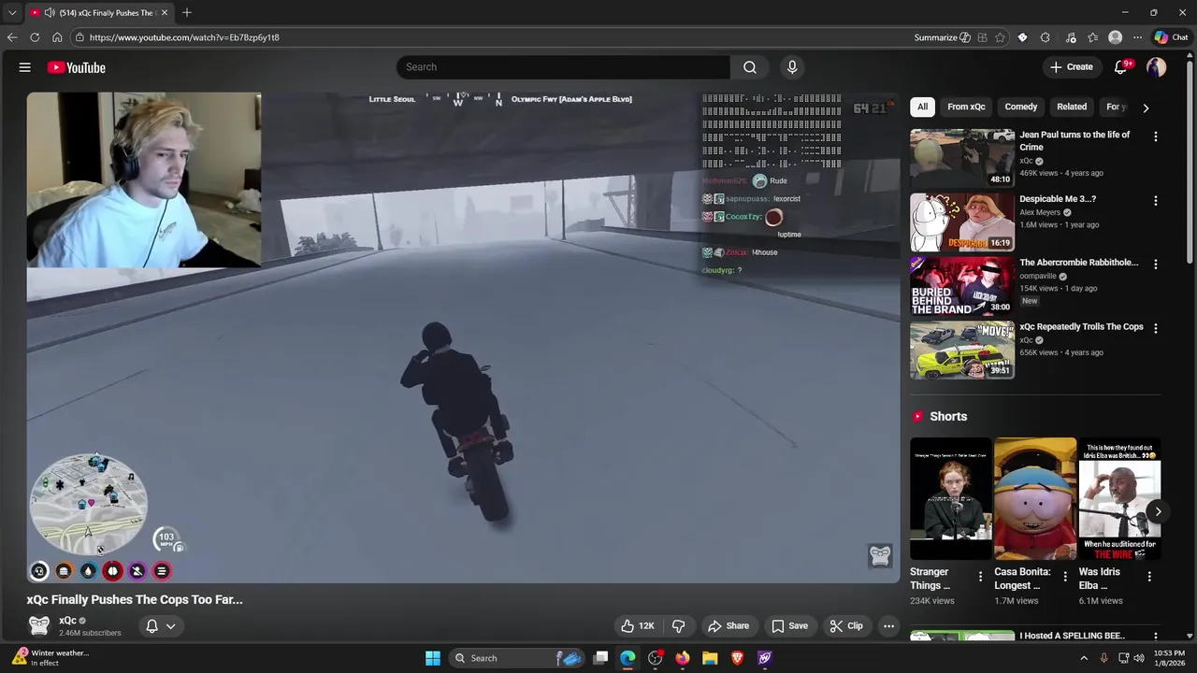Open xQc Repeatedly Trolls Cops thumbnail

point(962,351)
